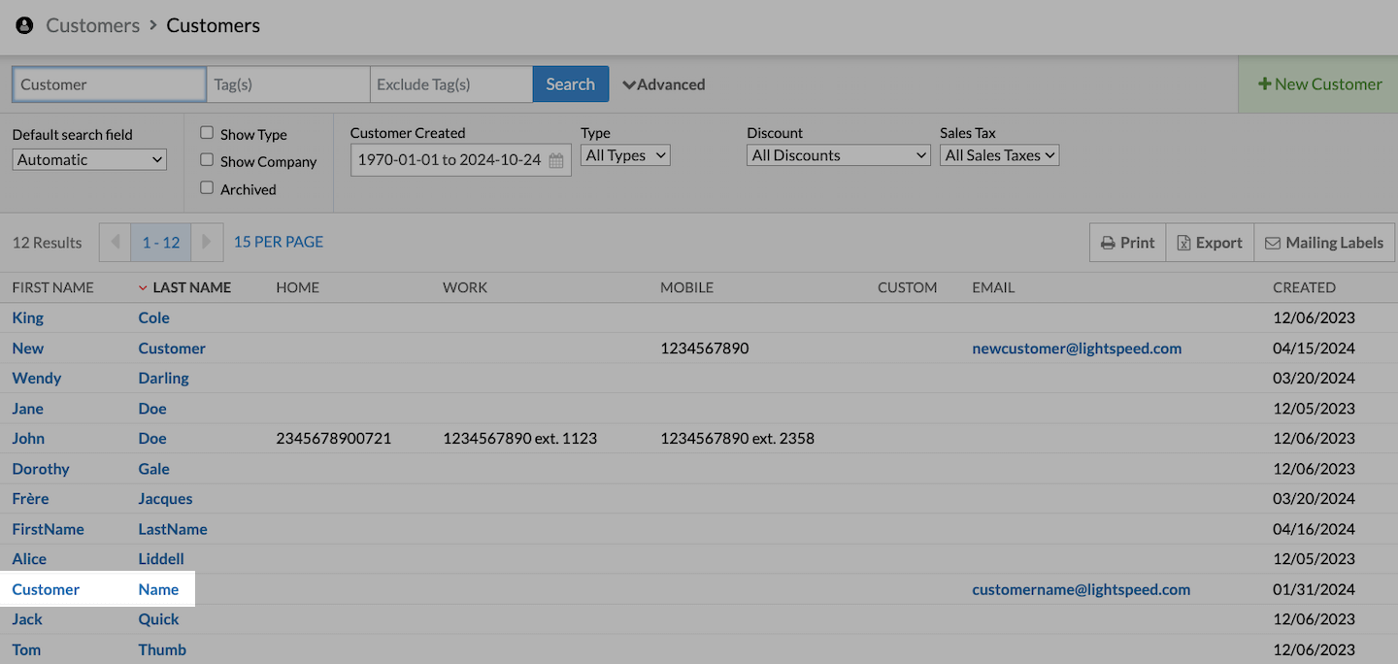Sort by Last Name column header

pyautogui.click(x=191, y=287)
